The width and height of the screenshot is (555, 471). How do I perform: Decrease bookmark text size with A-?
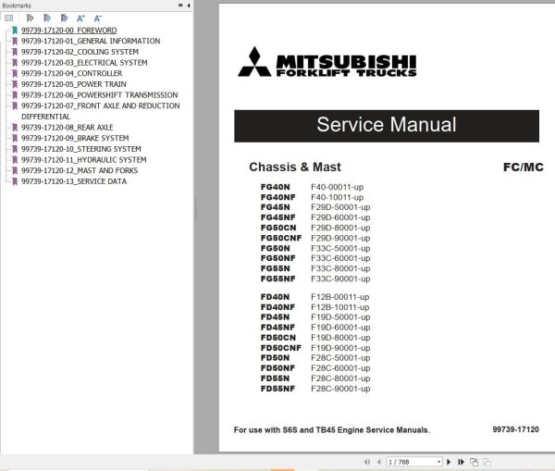click(98, 19)
